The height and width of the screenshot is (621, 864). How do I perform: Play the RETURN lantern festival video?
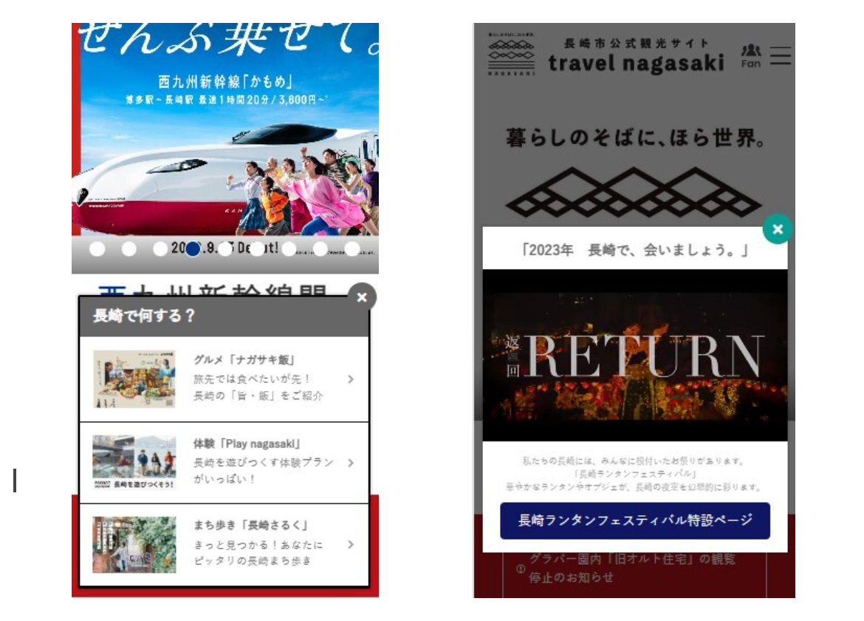click(x=635, y=355)
